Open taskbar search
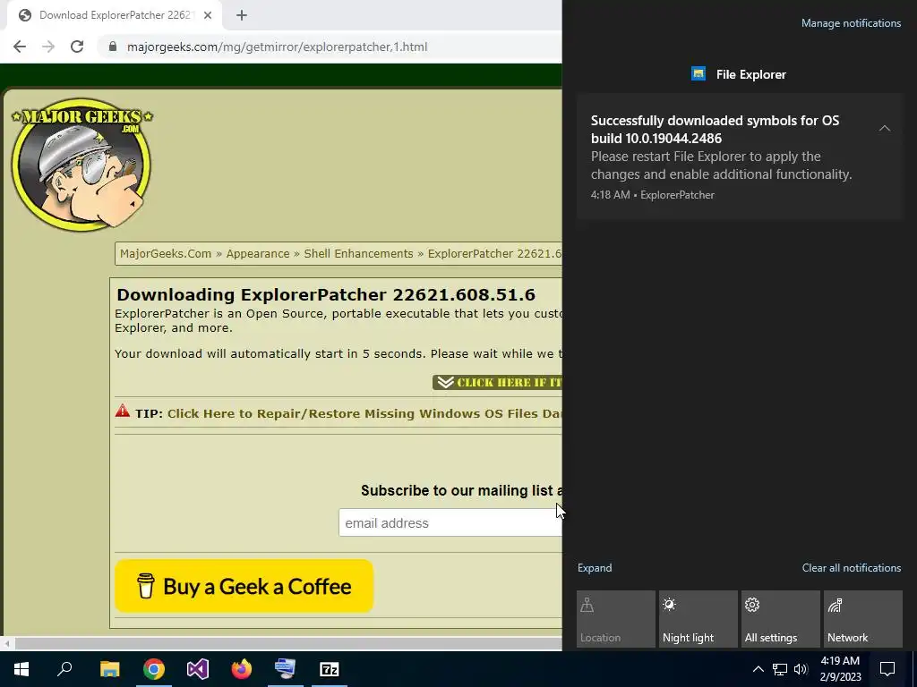Viewport: 917px width, 687px height. pyautogui.click(x=64, y=669)
